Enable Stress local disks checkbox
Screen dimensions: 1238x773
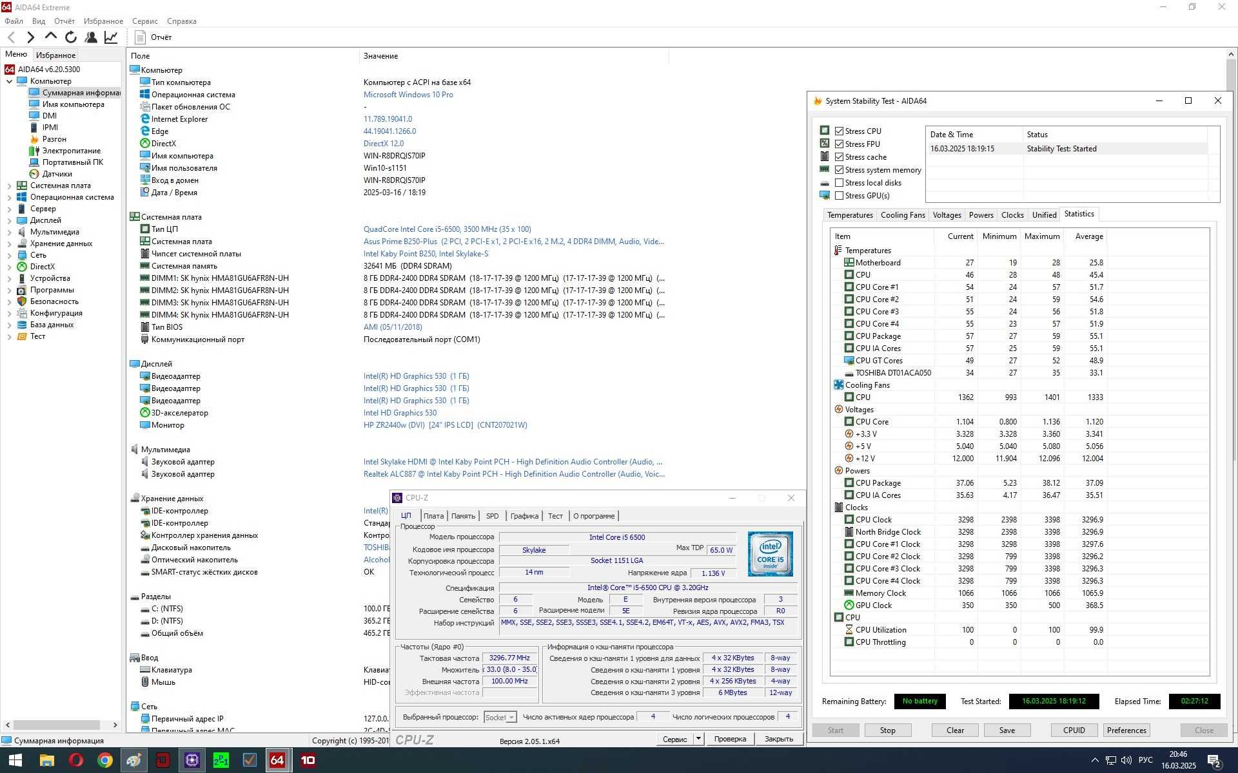[839, 182]
